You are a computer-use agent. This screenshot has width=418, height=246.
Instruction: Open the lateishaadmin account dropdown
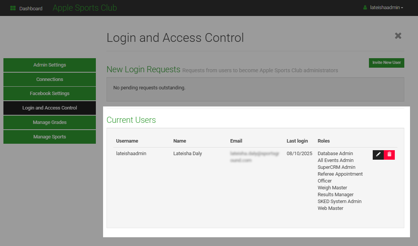(x=386, y=8)
